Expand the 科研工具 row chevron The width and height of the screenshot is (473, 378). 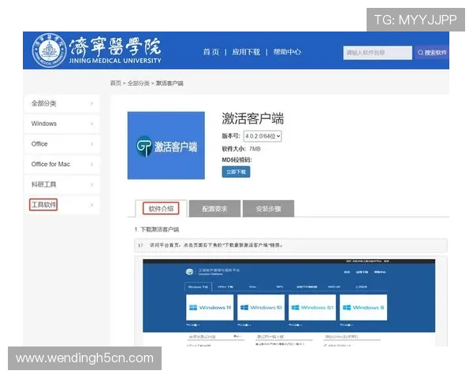pos(91,184)
